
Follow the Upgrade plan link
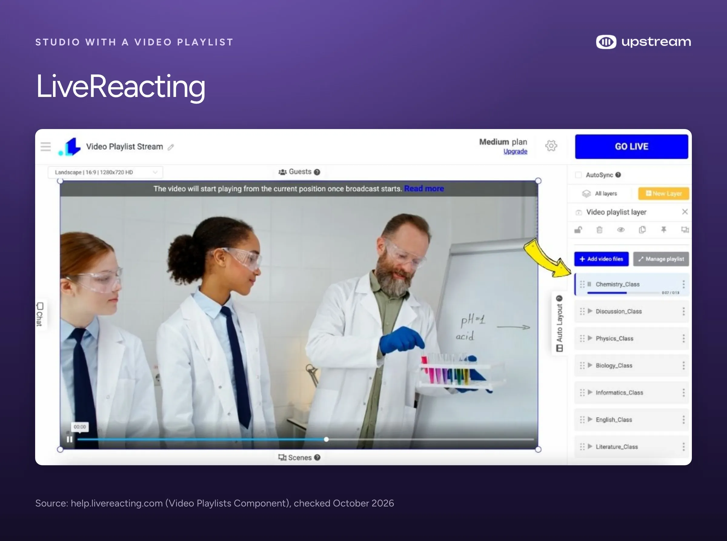click(515, 151)
